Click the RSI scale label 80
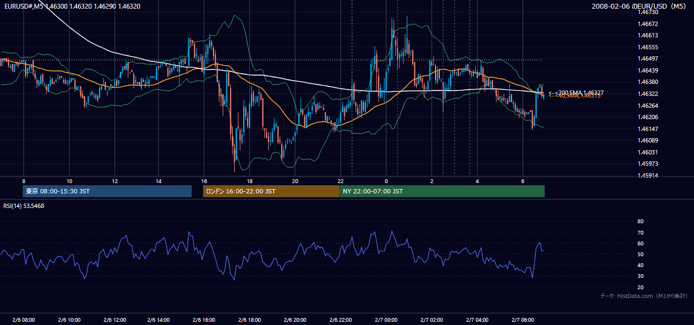 point(640,222)
